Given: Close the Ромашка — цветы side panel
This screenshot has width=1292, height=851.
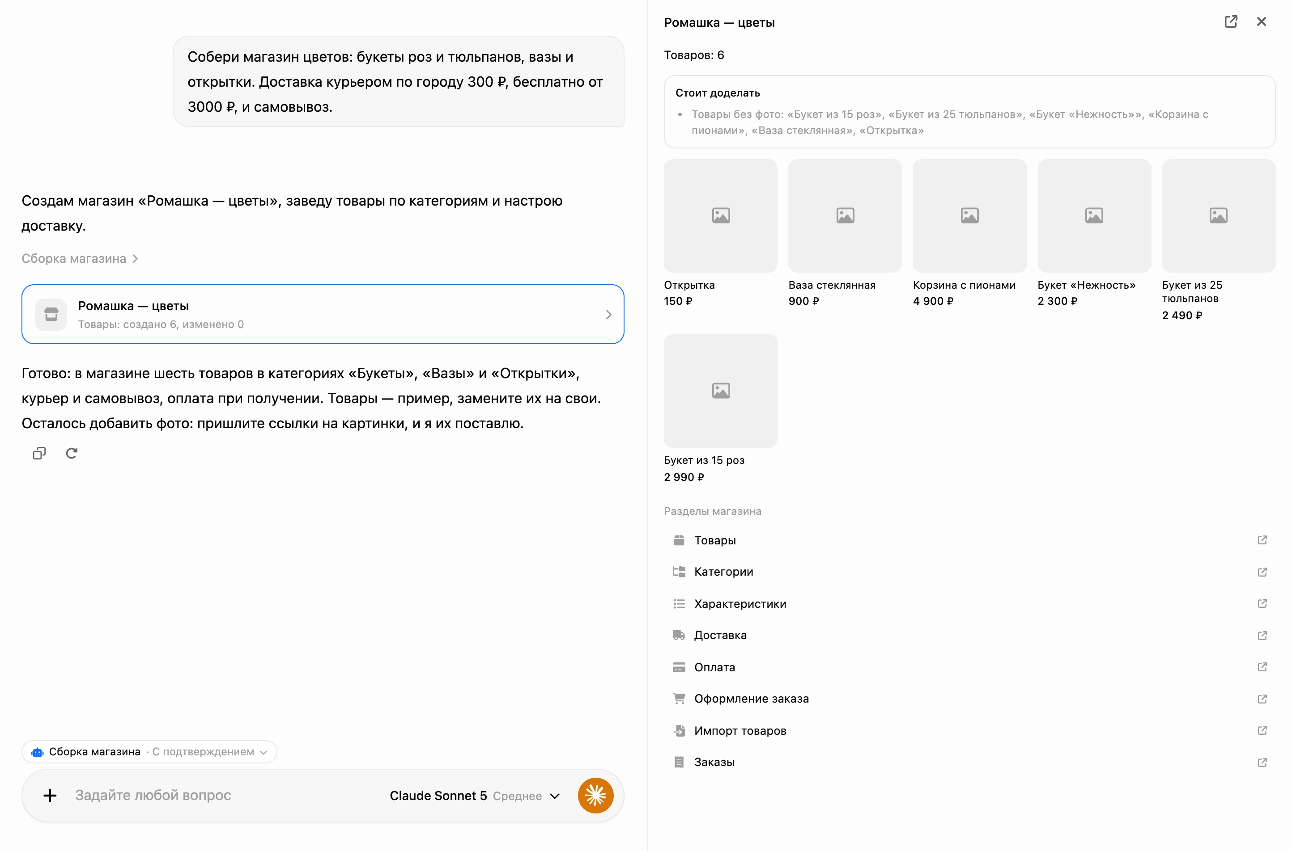Looking at the screenshot, I should [1261, 22].
